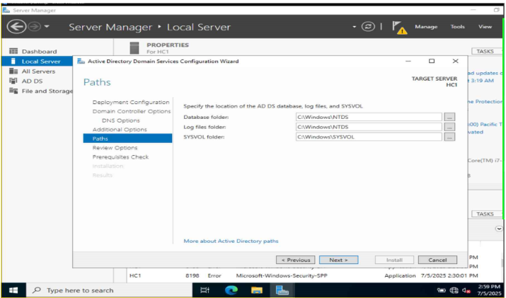
Task: Open the Notifications flag with warning
Action: click(x=400, y=28)
